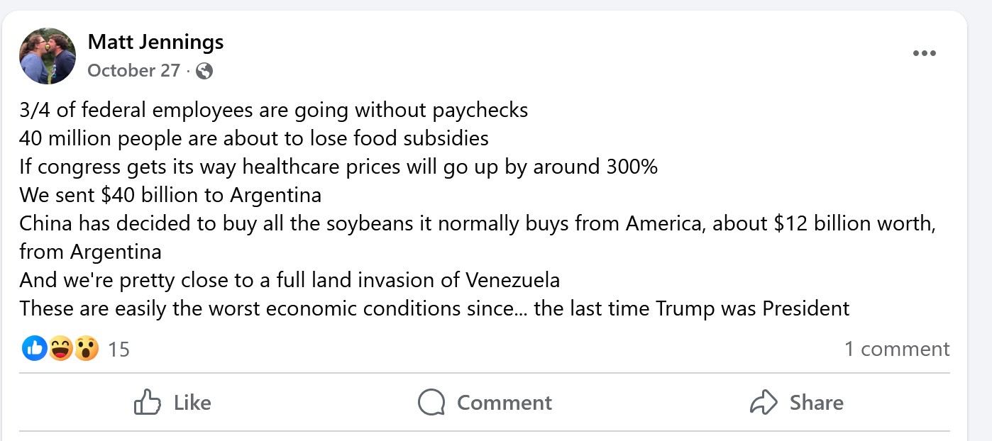Open Matt Jennings' profile picture
This screenshot has height=441, width=992.
point(48,56)
